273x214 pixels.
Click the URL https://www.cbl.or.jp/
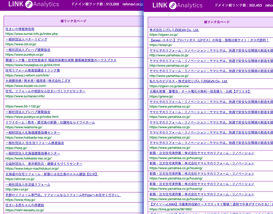pos(21,44)
